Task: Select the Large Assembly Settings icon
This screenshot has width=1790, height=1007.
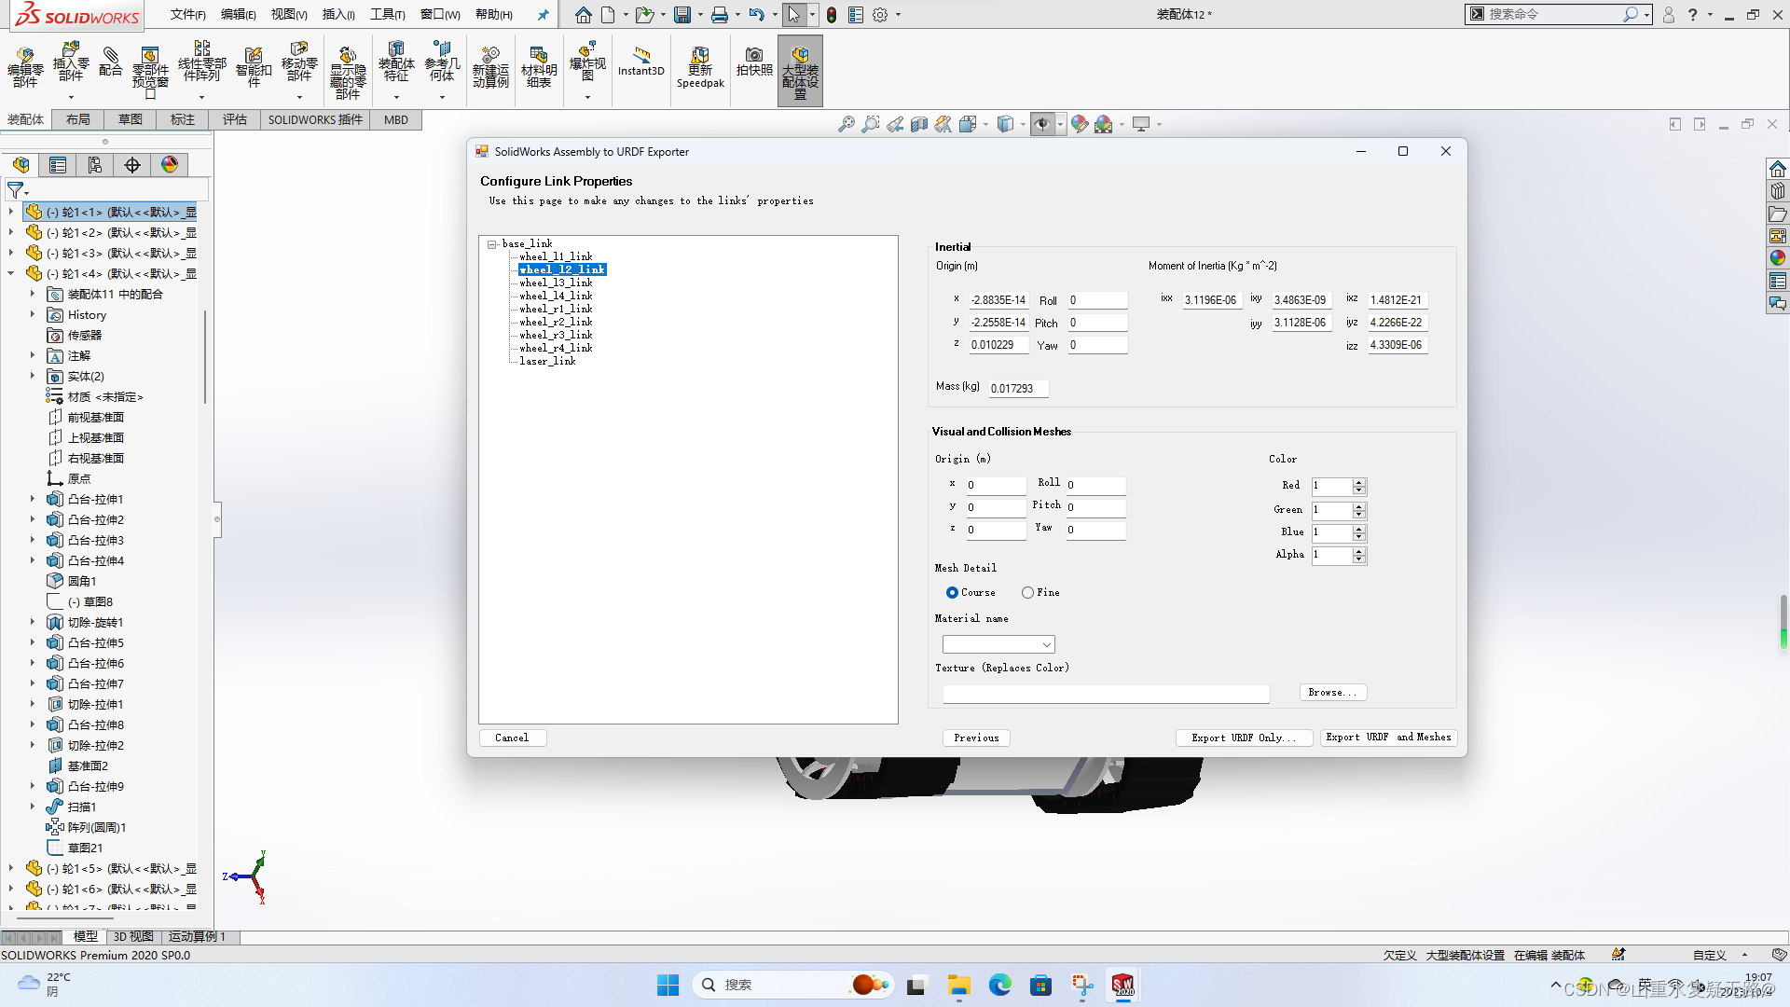Action: click(800, 68)
